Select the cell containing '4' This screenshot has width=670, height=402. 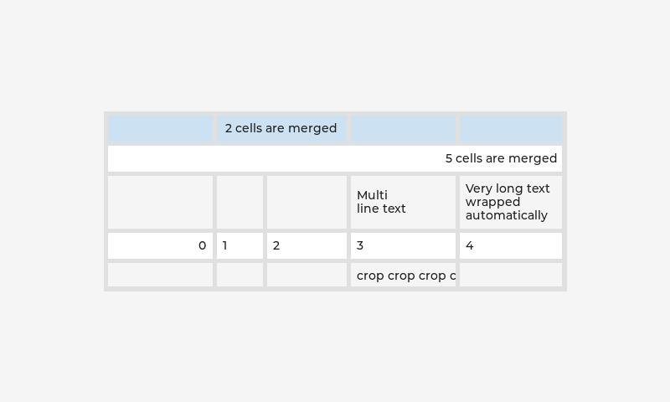click(x=511, y=245)
